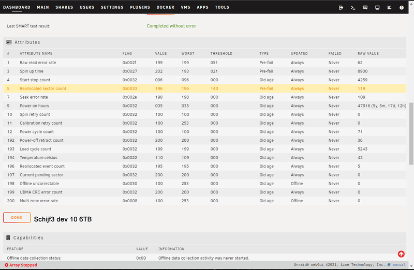Open the system log icon
The width and height of the screenshot is (414, 270).
click(x=389, y=8)
